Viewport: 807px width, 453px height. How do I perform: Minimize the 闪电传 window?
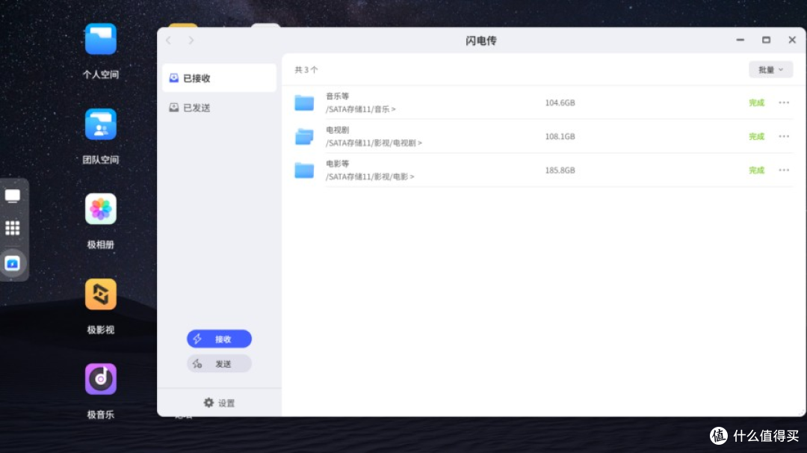point(740,40)
